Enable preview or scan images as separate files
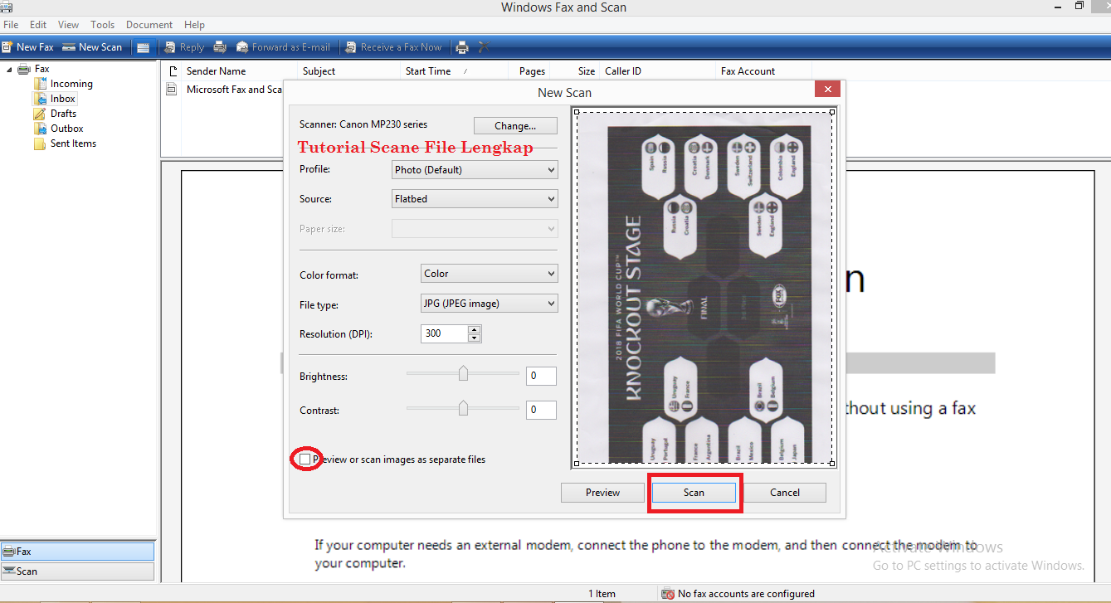Screen dimensions: 1111x603 pos(305,458)
